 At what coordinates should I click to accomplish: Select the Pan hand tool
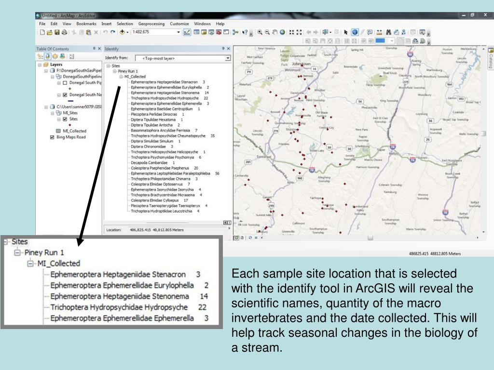pyautogui.click(x=274, y=32)
